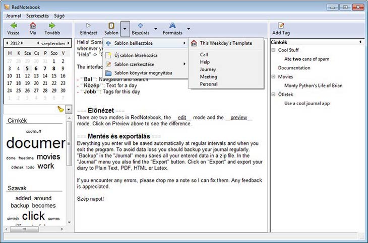Screen dimensions: 368x243
Task: Collapse the Movies tag group
Action: click(274, 77)
